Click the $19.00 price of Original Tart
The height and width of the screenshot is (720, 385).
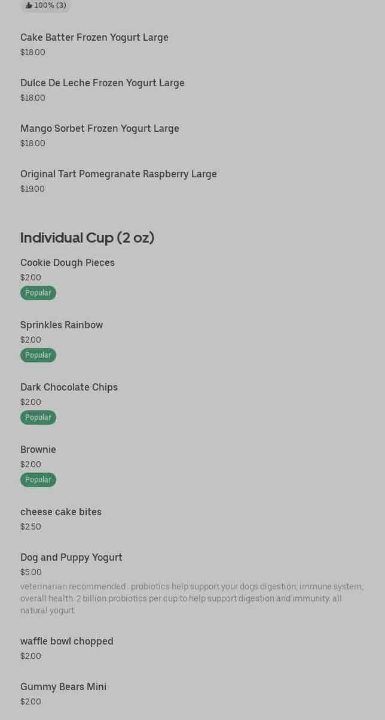pyautogui.click(x=32, y=189)
